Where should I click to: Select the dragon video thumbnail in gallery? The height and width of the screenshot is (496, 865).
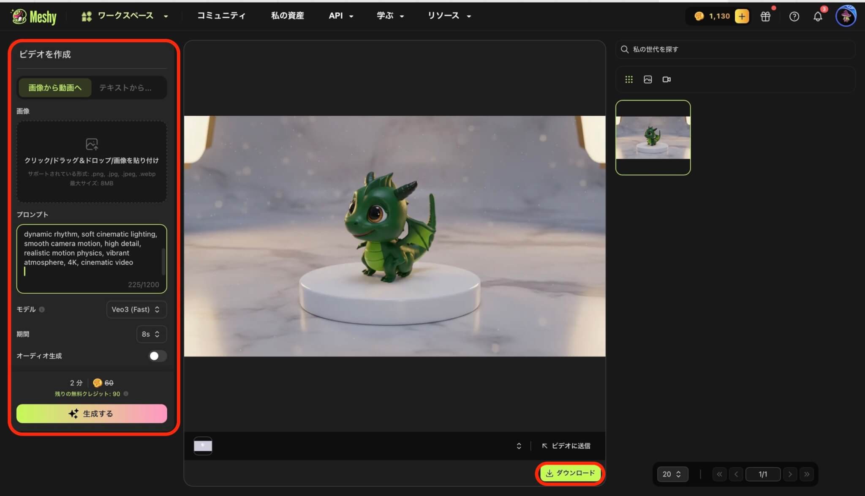coord(653,137)
